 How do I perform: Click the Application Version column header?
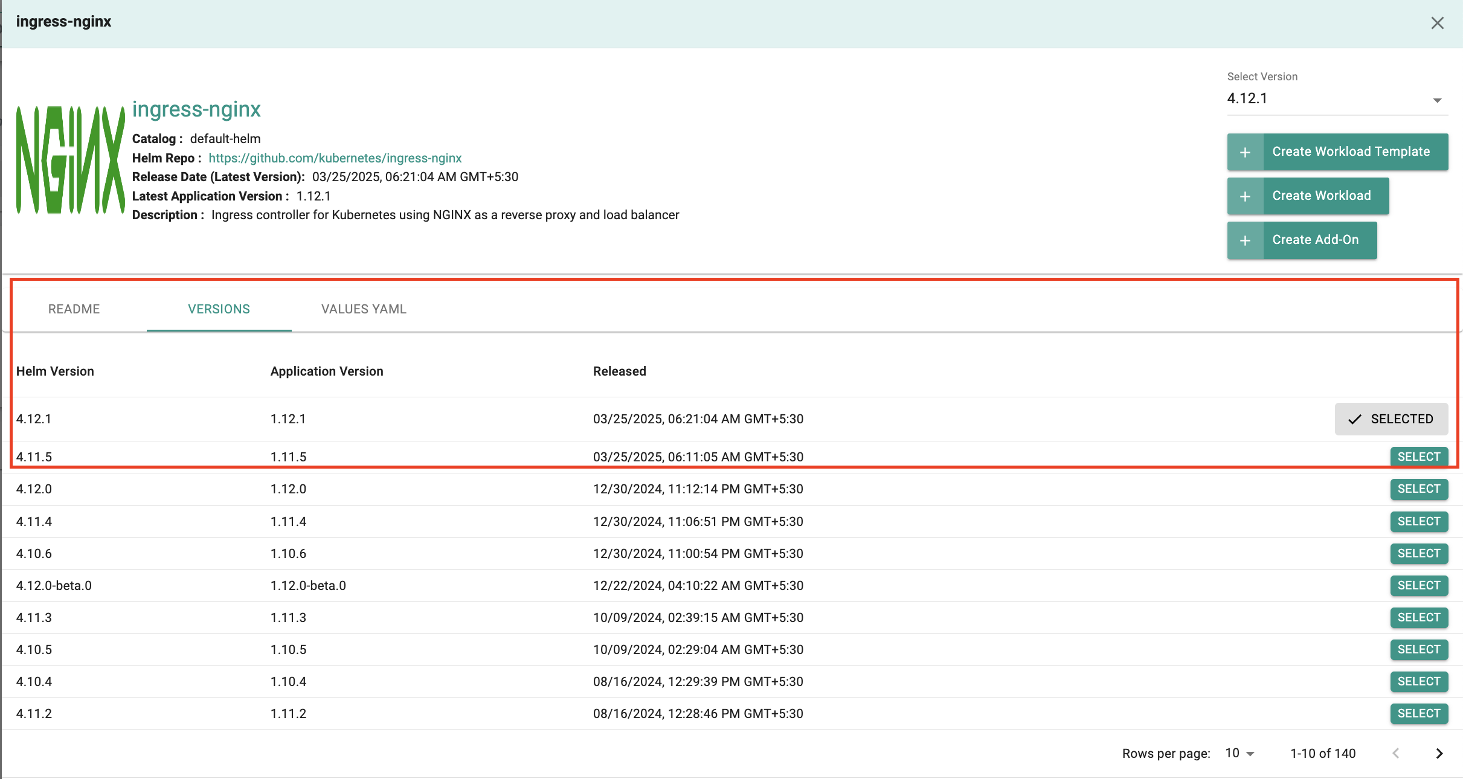(x=327, y=371)
